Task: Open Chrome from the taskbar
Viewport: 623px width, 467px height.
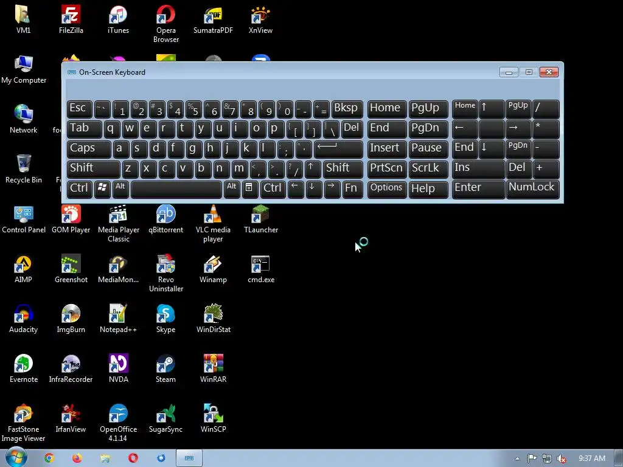Action: 49,458
